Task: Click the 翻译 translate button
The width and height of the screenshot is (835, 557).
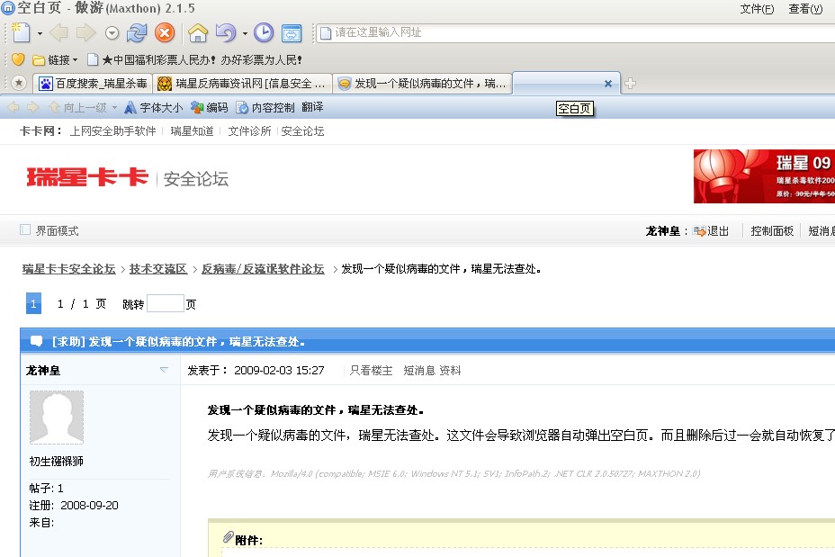Action: tap(312, 107)
